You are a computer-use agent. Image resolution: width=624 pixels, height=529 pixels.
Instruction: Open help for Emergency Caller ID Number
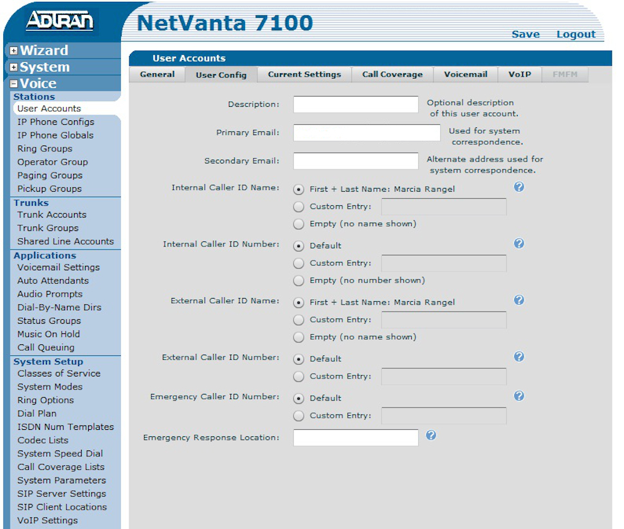click(x=519, y=396)
